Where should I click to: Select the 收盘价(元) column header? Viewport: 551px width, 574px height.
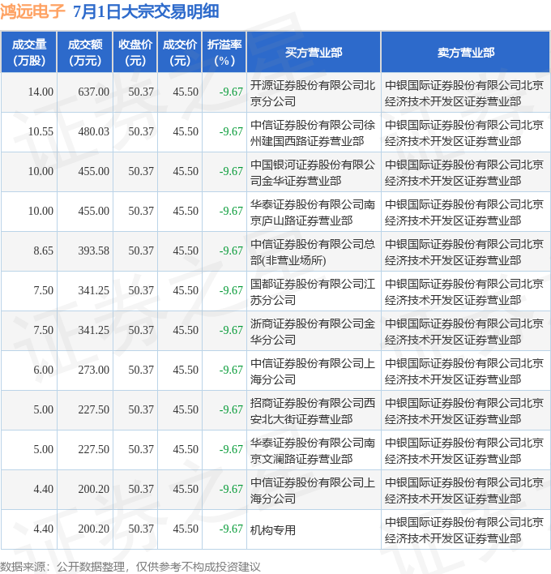click(135, 53)
